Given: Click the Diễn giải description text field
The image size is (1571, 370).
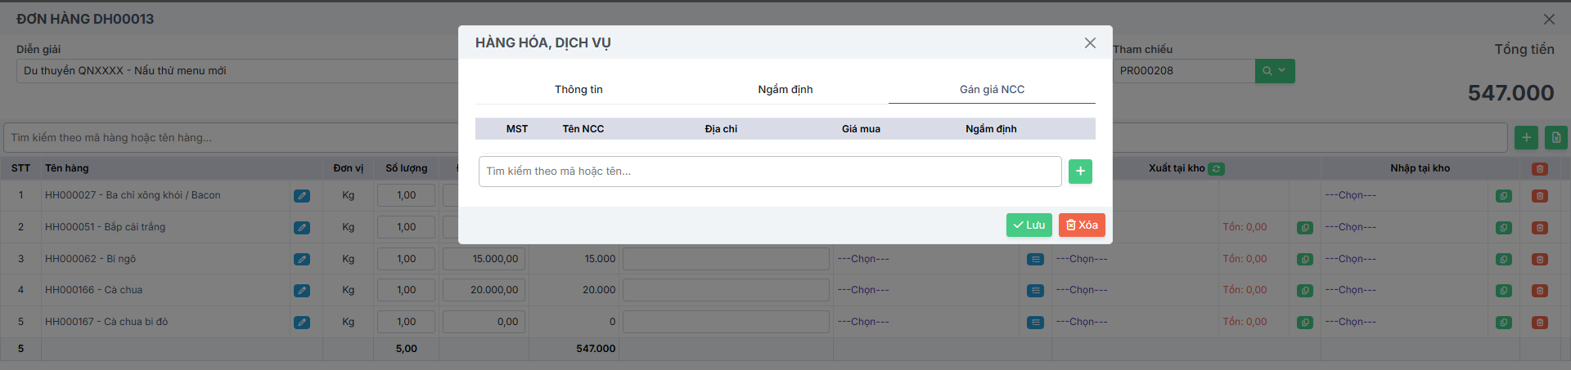Looking at the screenshot, I should (x=237, y=71).
